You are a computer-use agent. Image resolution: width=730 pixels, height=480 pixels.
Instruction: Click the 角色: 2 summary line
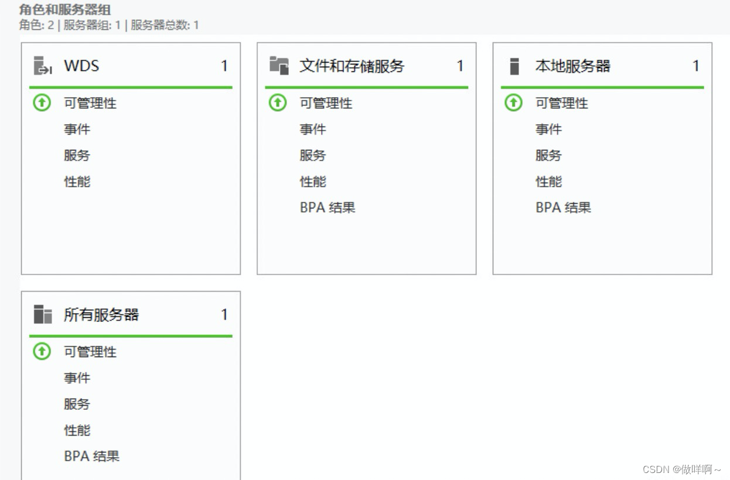point(109,26)
